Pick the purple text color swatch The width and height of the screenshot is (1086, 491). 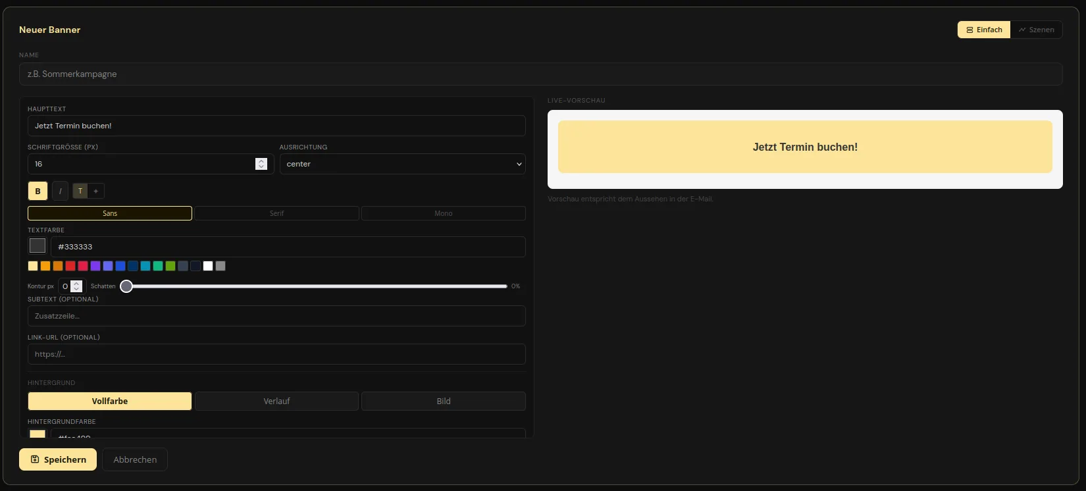[x=95, y=266]
